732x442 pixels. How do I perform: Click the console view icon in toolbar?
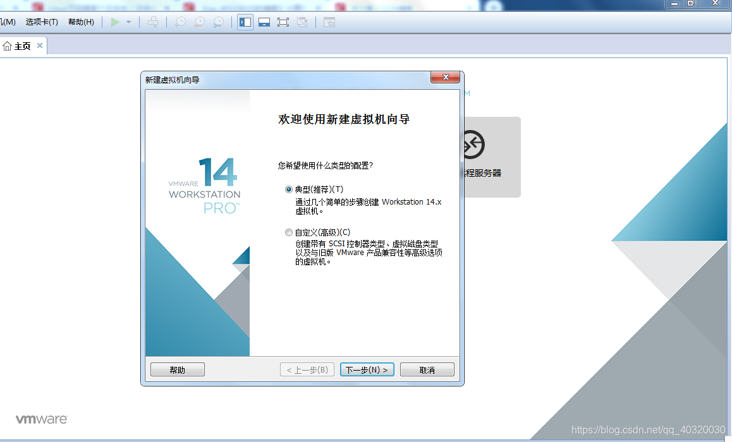coord(329,22)
